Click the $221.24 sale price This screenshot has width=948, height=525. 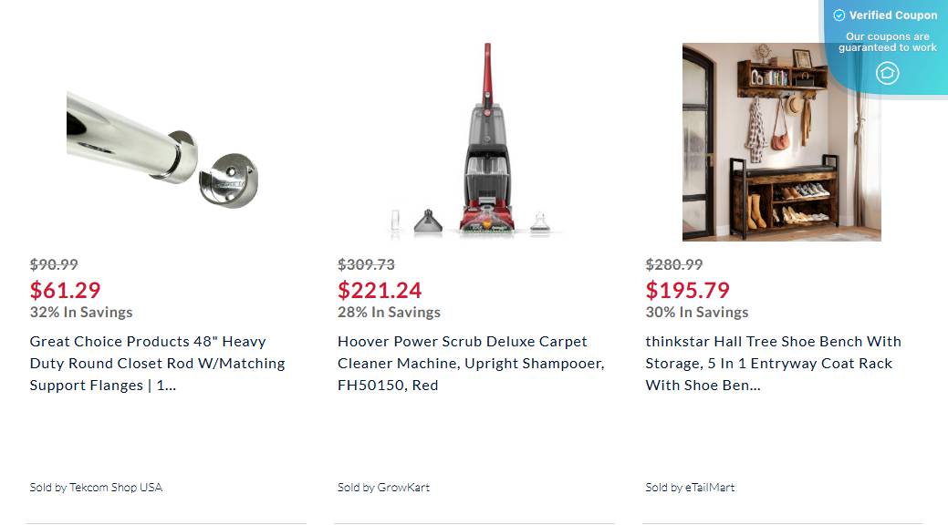pos(379,290)
